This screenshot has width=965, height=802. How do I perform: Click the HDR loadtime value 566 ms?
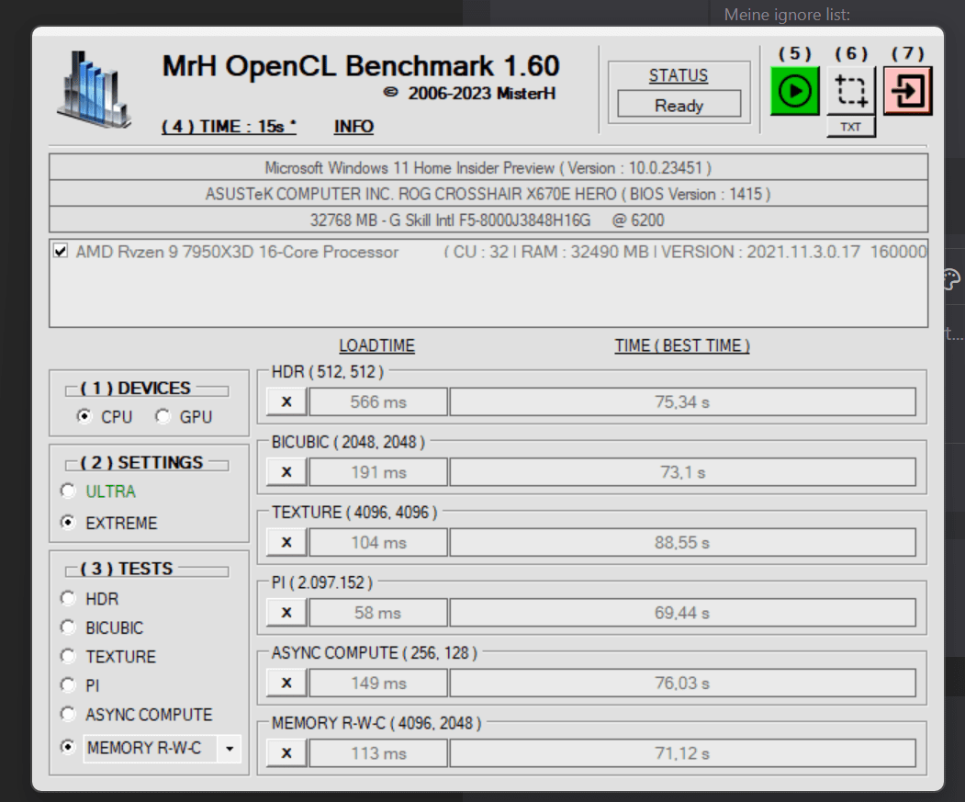click(378, 401)
